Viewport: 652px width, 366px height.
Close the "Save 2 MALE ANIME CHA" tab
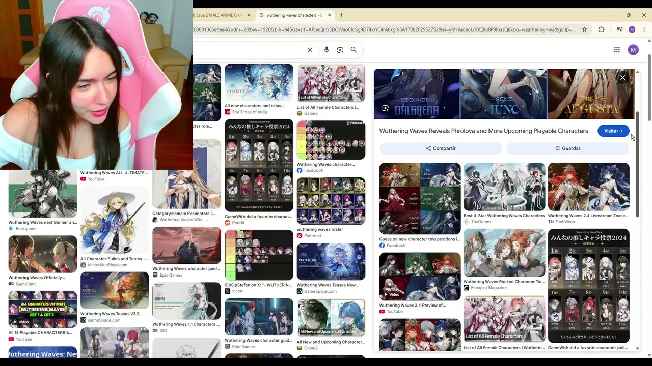coord(249,15)
